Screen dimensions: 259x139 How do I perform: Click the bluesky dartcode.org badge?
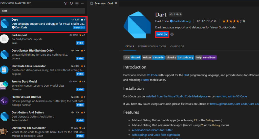point(180,58)
